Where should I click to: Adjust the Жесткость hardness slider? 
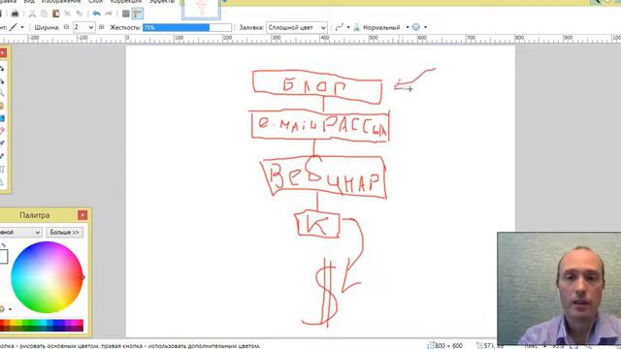pyautogui.click(x=187, y=27)
